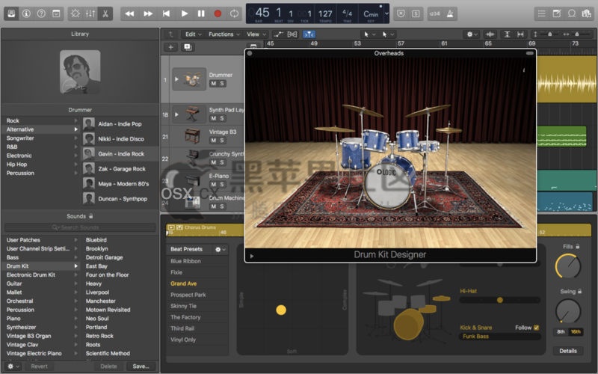Viewport: 598px width, 374px height.
Task: Expand the Synth Pad Layer track stack
Action: coord(176,114)
